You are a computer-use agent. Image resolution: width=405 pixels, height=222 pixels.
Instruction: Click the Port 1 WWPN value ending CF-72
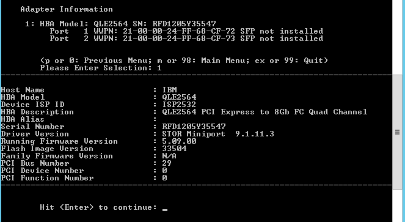179,31
